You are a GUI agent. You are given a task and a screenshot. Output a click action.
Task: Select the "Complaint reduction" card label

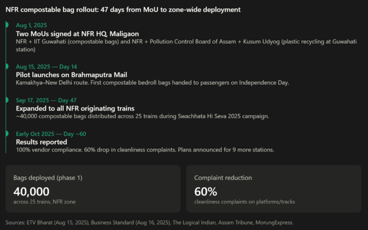223,178
